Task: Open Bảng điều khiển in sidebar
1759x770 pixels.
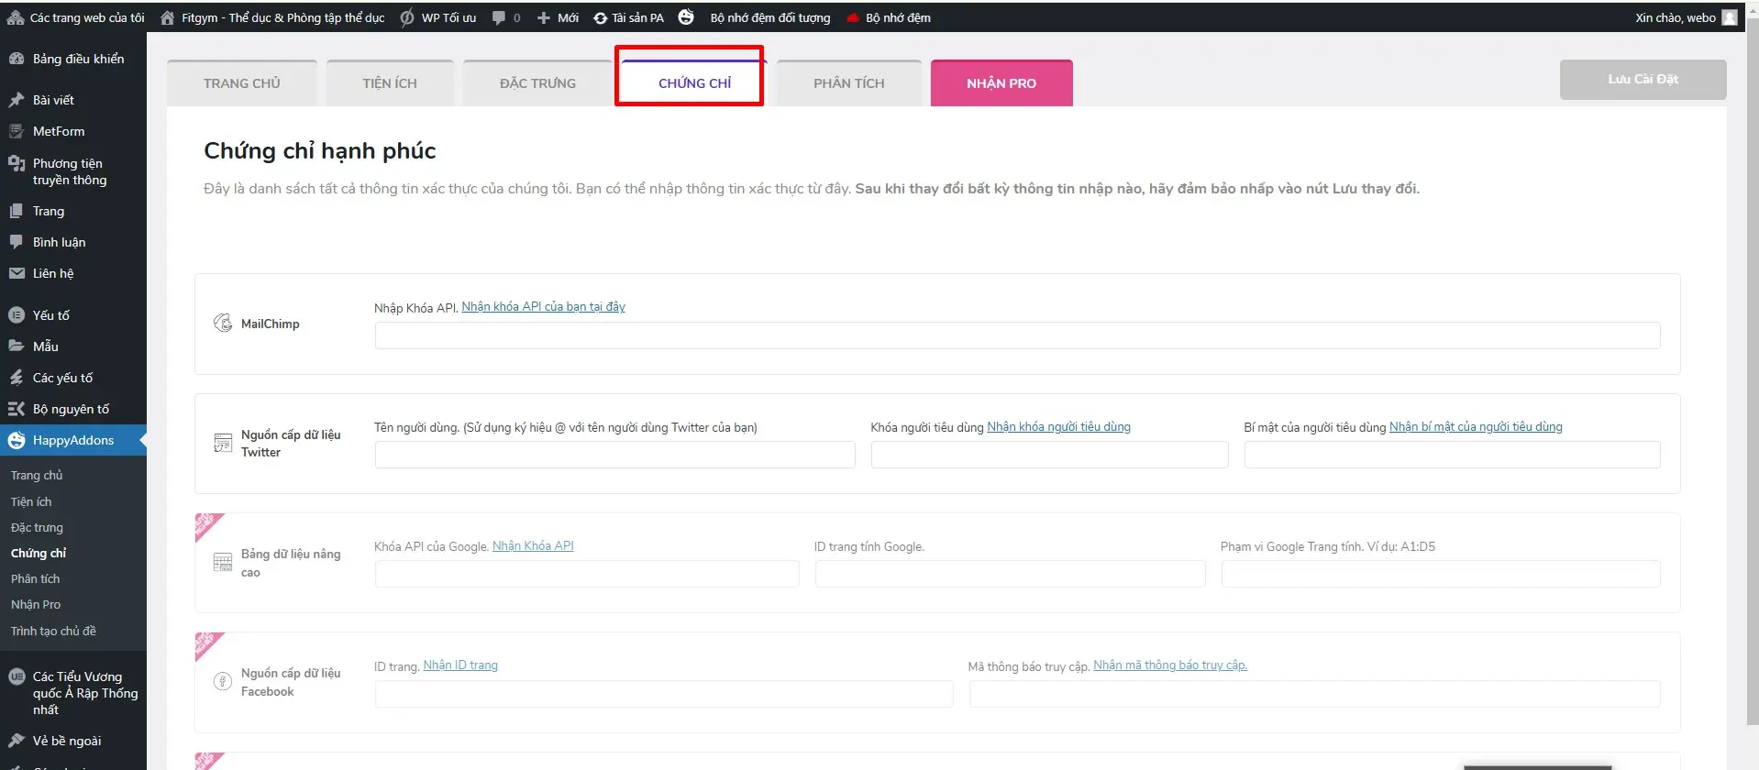Action: tap(73, 59)
